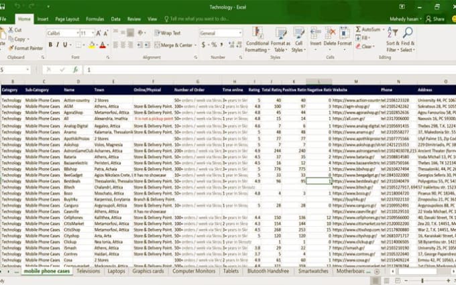Switch to the Page Layout ribbon tab
The image size is (456, 285).
(67, 19)
